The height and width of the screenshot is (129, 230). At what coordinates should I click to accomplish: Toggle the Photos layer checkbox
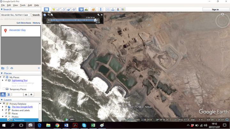[x=6, y=117]
